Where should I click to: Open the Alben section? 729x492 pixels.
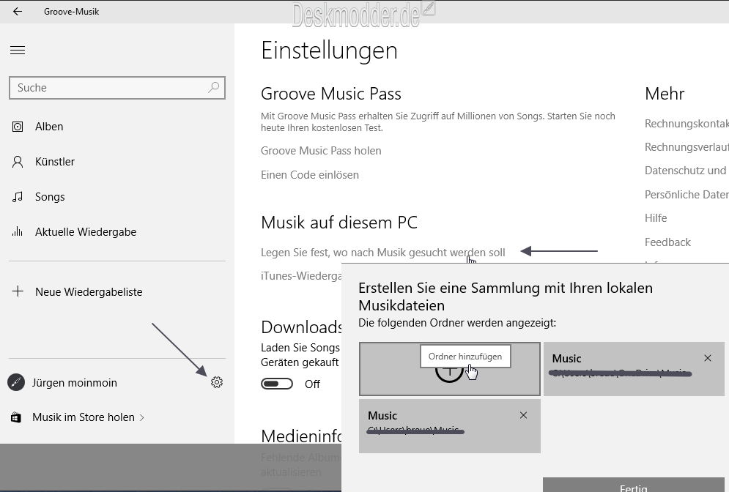tap(49, 127)
